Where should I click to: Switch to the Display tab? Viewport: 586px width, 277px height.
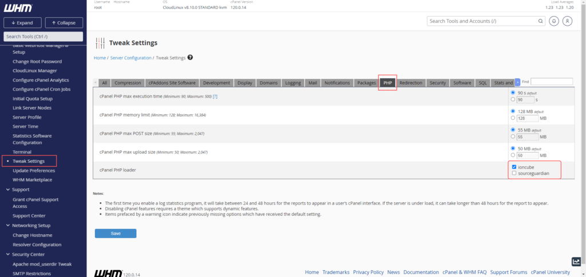[245, 83]
